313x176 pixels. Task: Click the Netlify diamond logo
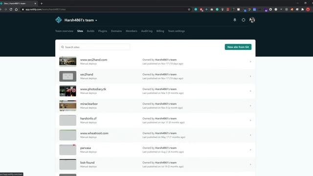[x=59, y=20]
